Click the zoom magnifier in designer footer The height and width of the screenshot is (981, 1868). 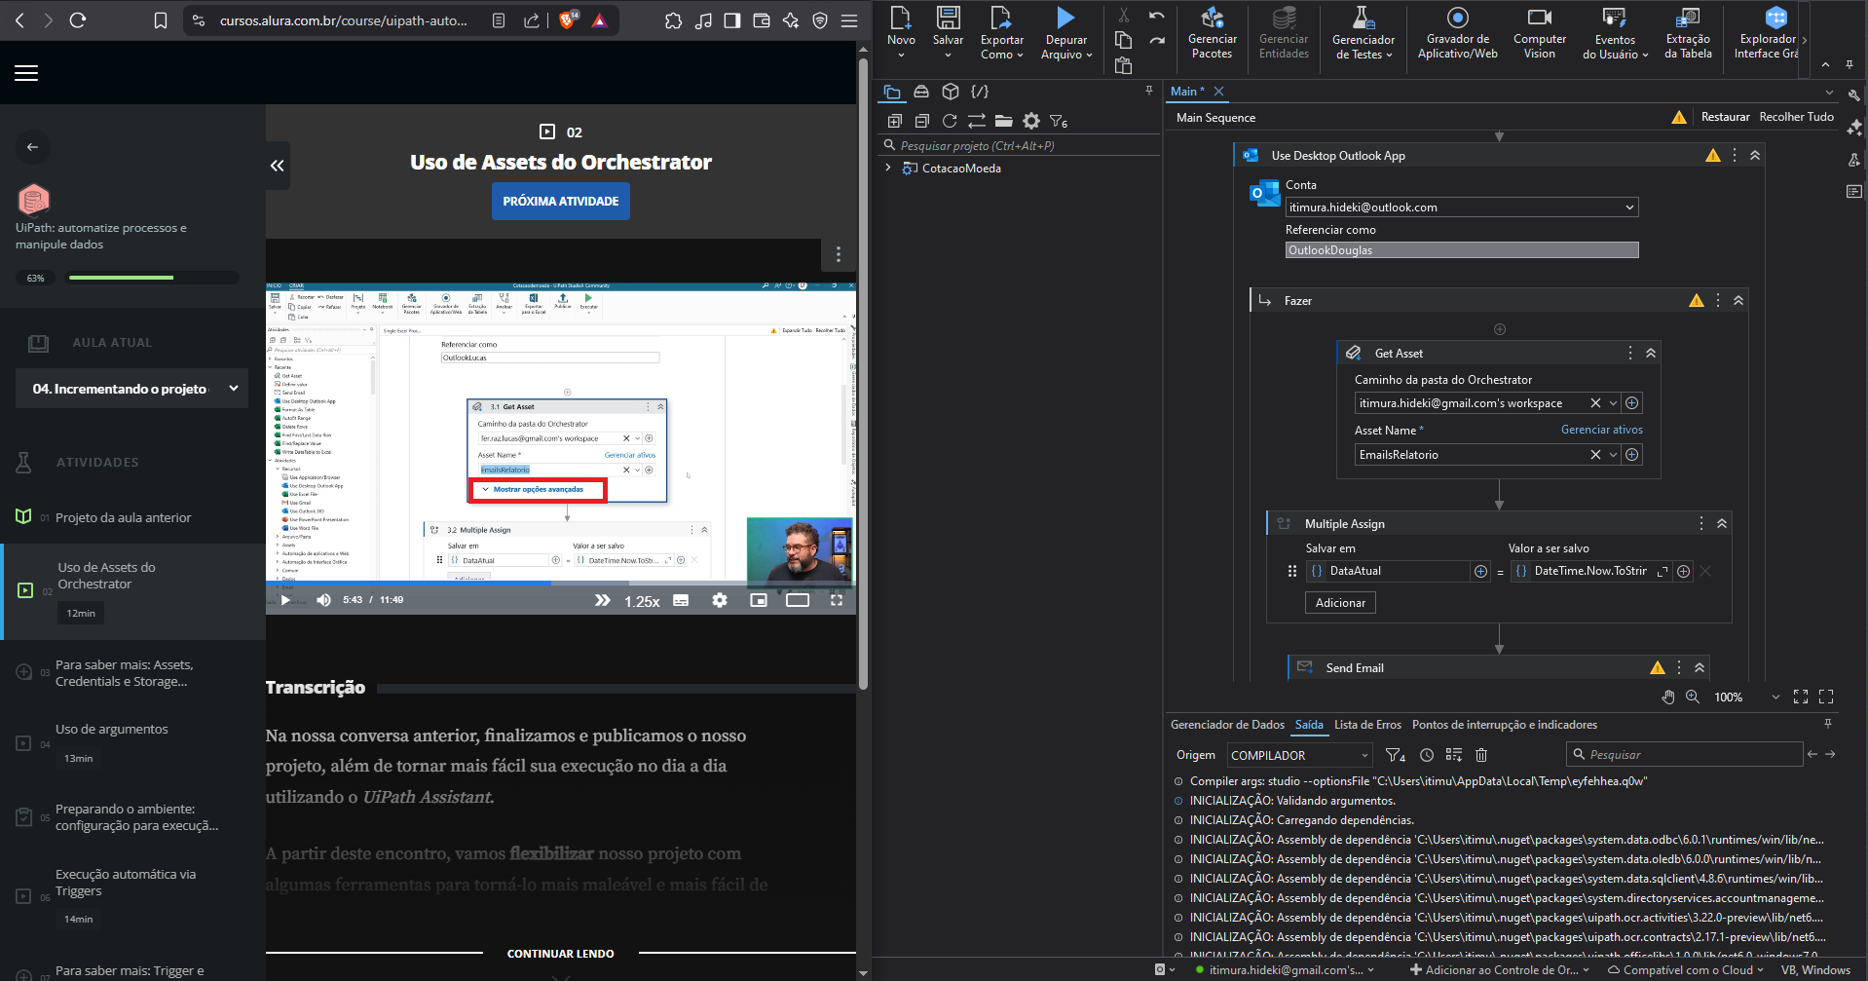[x=1693, y=697]
